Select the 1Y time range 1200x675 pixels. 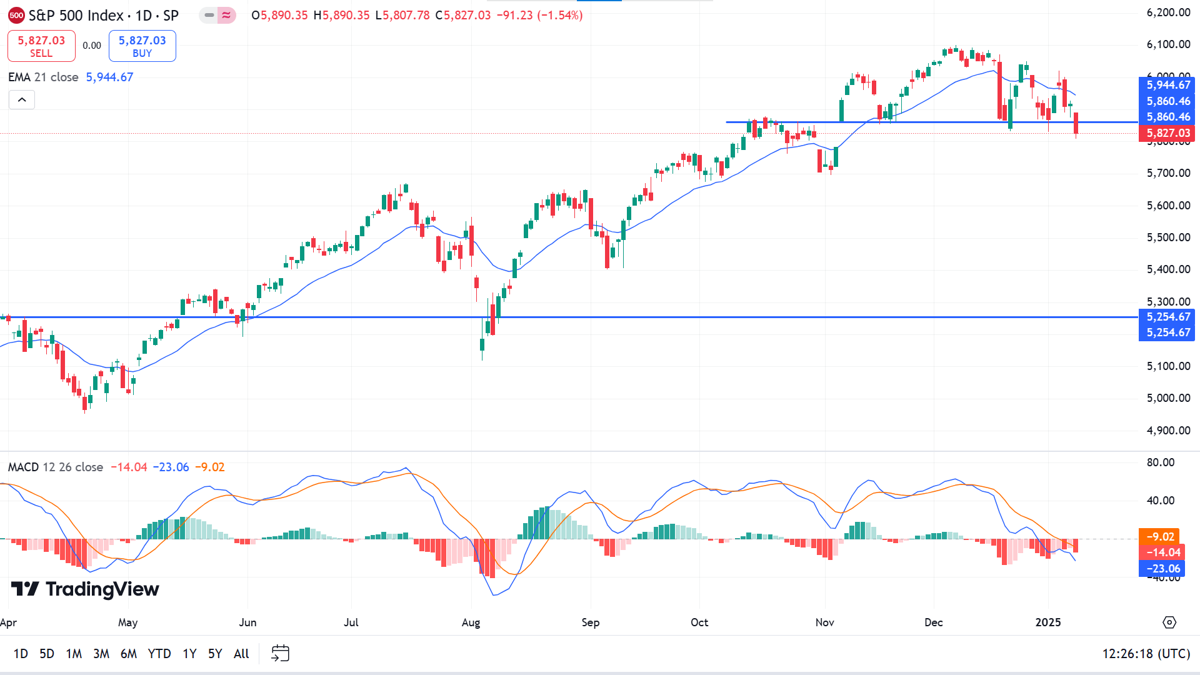189,654
